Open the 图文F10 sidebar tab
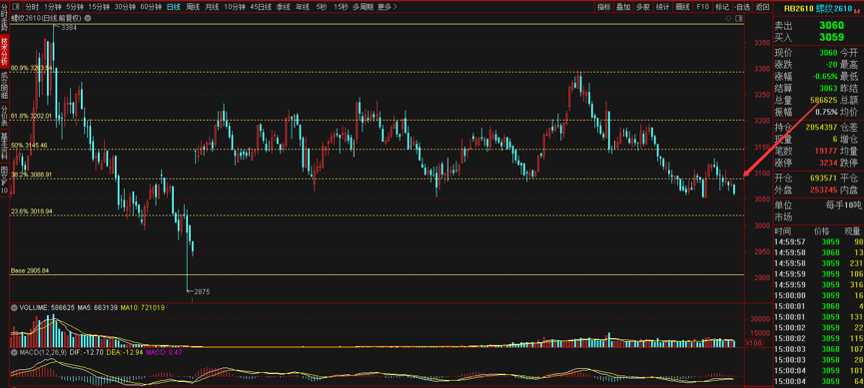Image resolution: width=864 pixels, height=388 pixels. pyautogui.click(x=4, y=180)
